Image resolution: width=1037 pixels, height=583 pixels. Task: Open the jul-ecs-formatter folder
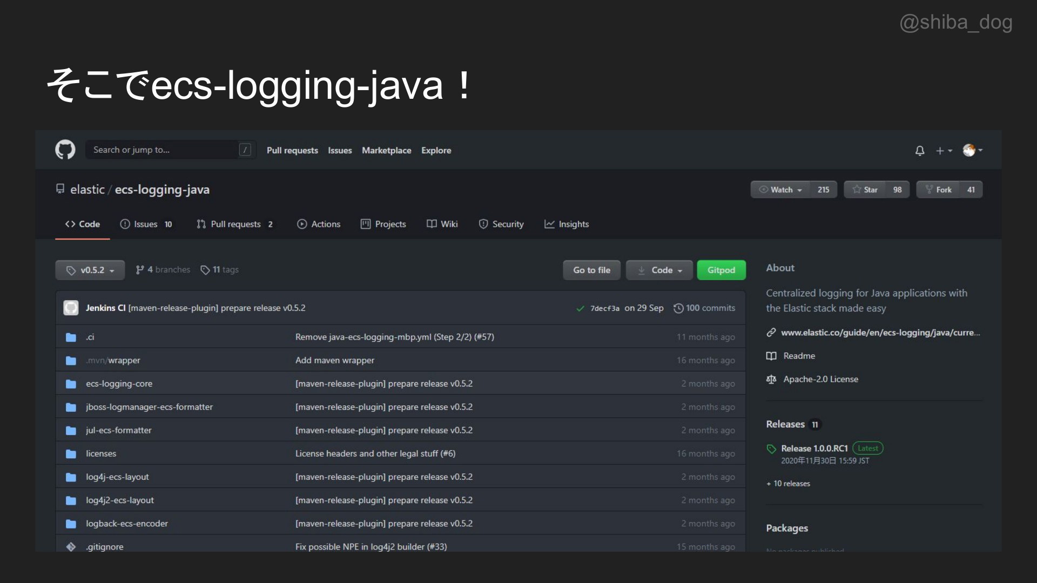(118, 430)
